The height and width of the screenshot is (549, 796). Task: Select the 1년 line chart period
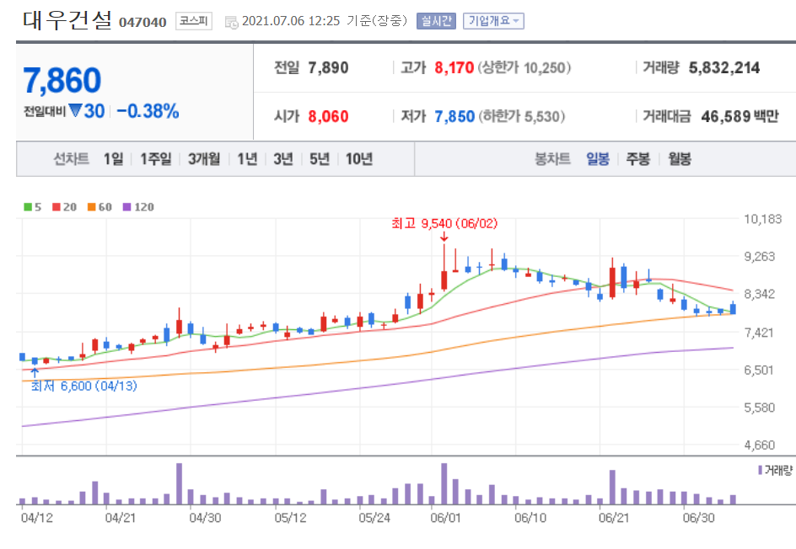(x=248, y=159)
